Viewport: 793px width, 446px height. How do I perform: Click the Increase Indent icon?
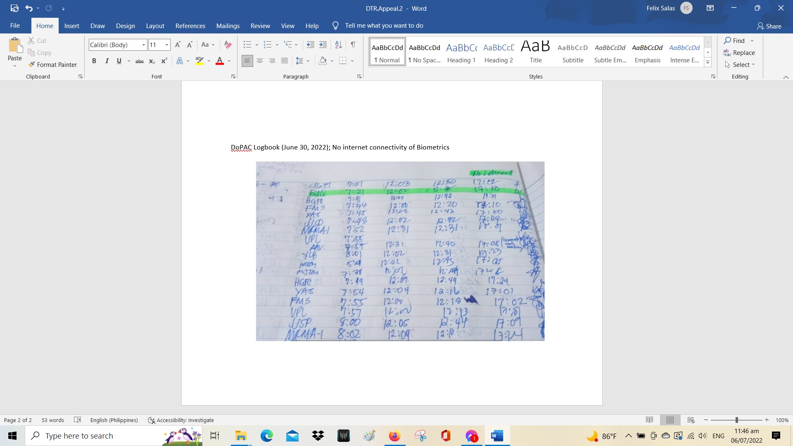pos(323,45)
